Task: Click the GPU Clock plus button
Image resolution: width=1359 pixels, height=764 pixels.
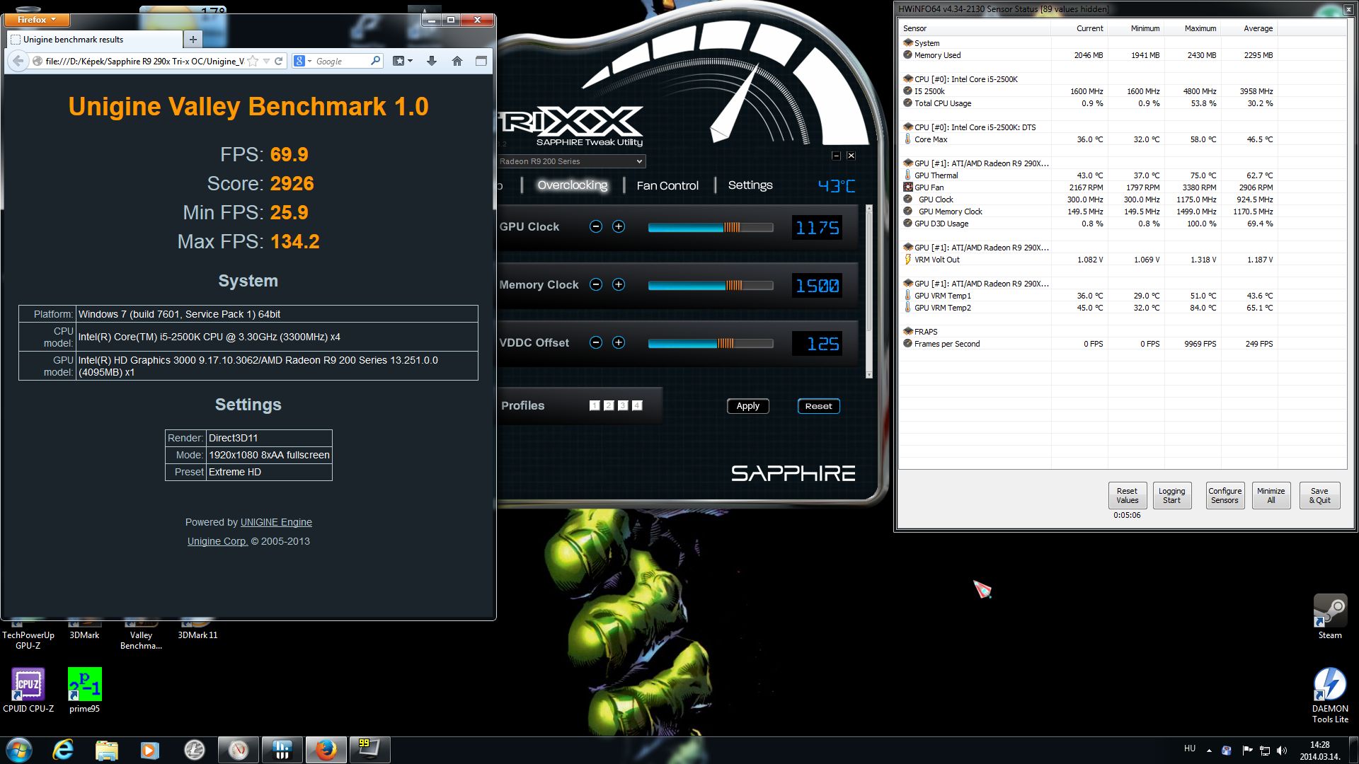Action: click(x=618, y=226)
